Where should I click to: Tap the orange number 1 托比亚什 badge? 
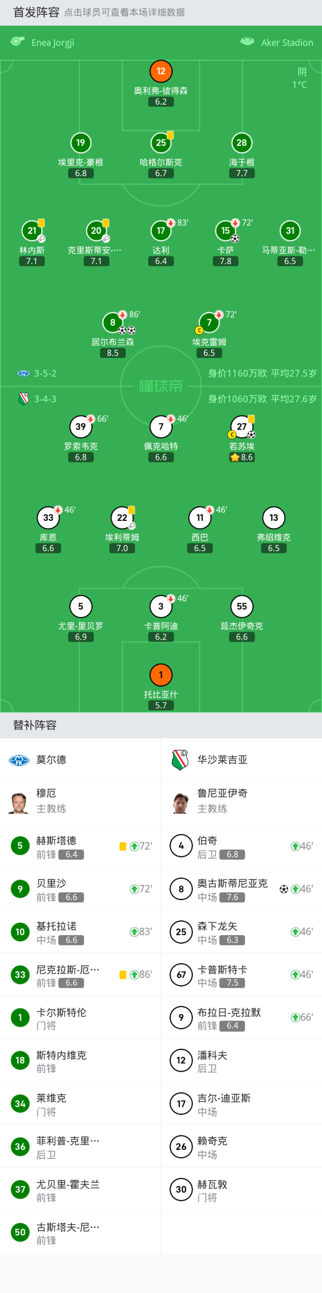click(161, 675)
